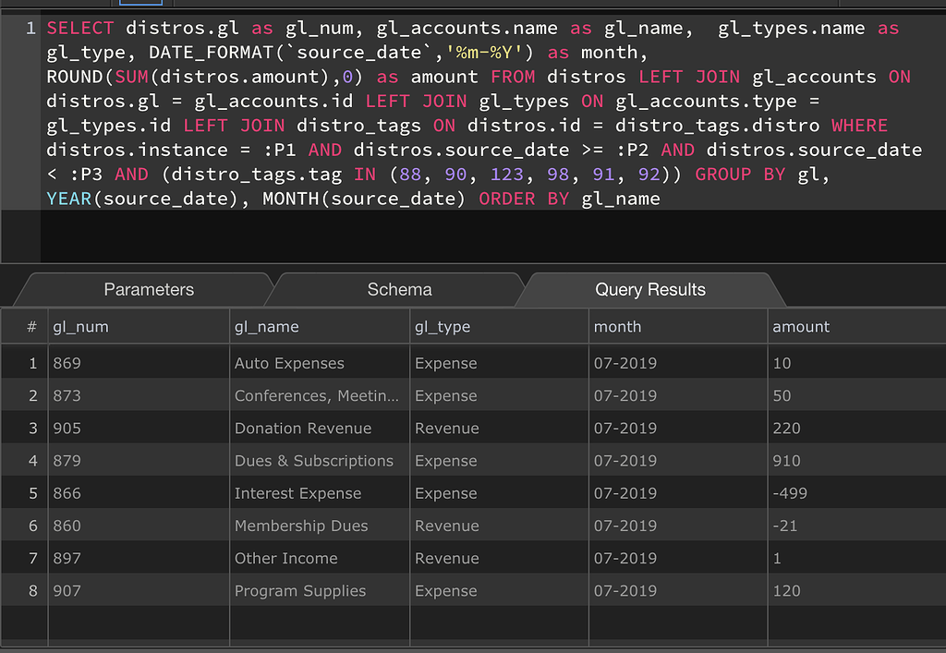Image resolution: width=946 pixels, height=653 pixels.
Task: Open the Schema tab
Action: click(x=397, y=289)
